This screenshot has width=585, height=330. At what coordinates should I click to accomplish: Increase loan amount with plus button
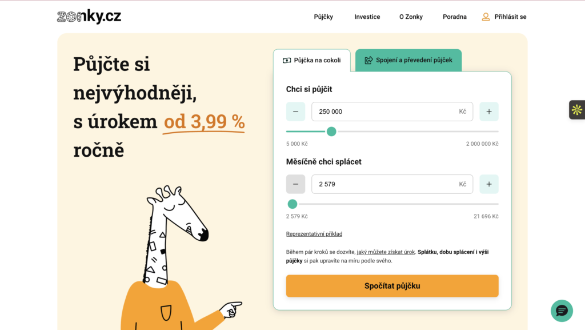click(489, 112)
